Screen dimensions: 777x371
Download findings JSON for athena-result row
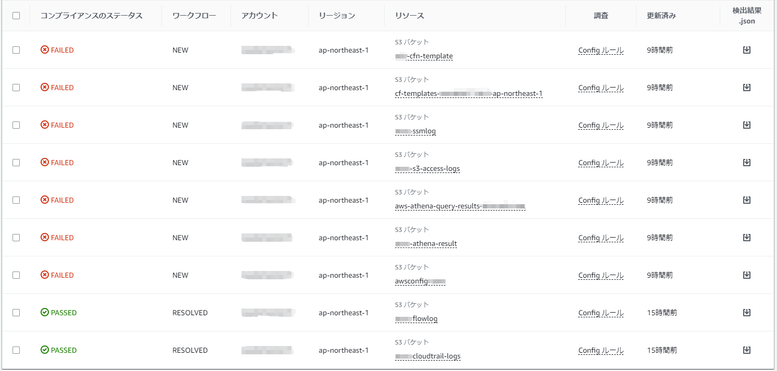[x=746, y=238]
